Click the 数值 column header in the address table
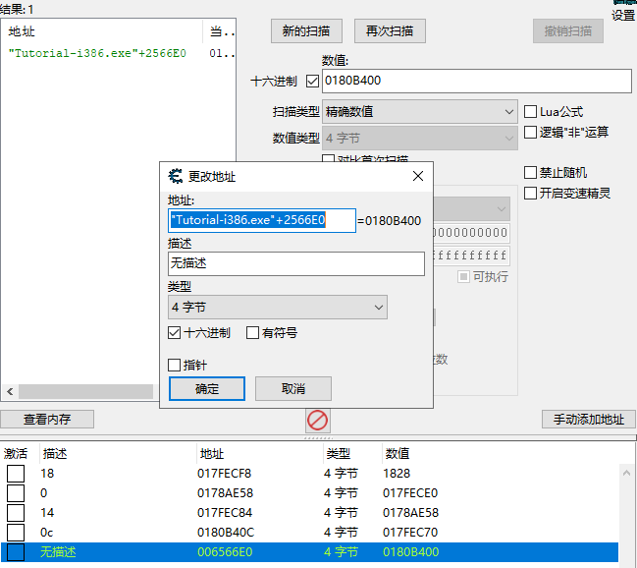Viewport: 637px width, 568px height. point(398,453)
